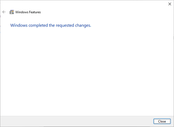The width and height of the screenshot is (174, 127).
Task: Click the word 'Features' in the title
Action: [x=35, y=12]
